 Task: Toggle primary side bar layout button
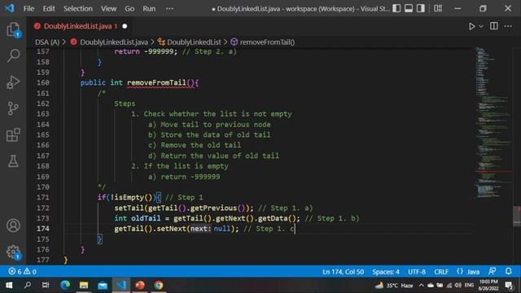pos(396,8)
